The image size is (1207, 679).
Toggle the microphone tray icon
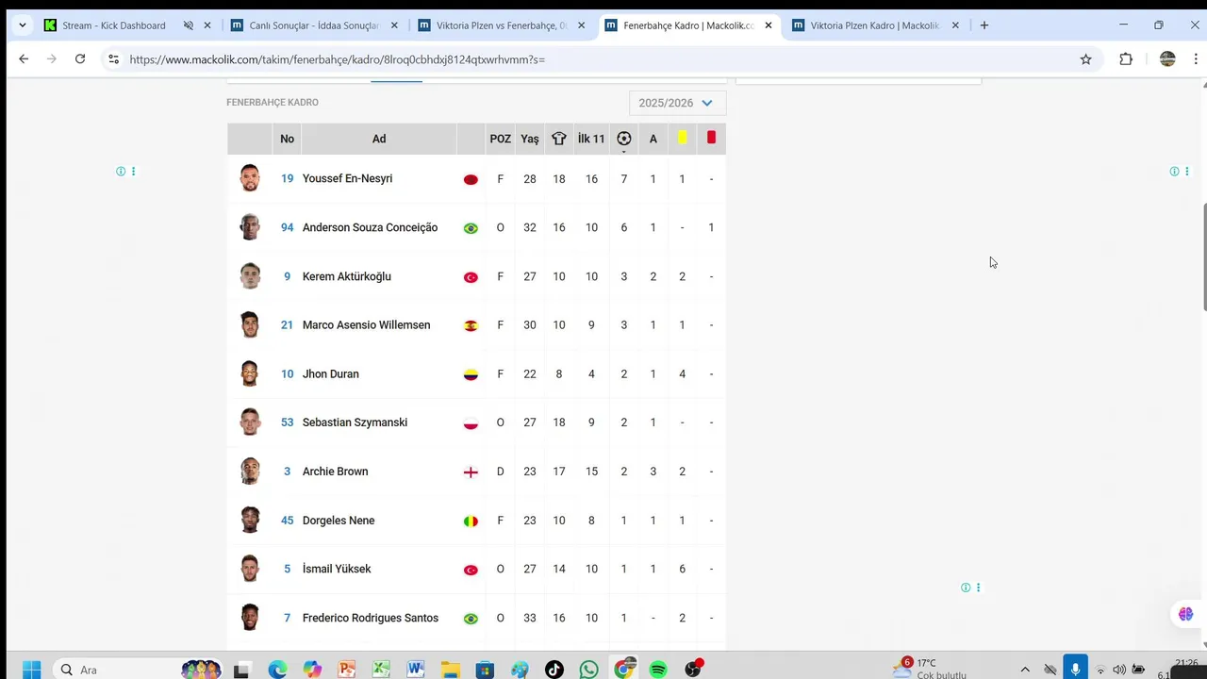pos(1075,669)
